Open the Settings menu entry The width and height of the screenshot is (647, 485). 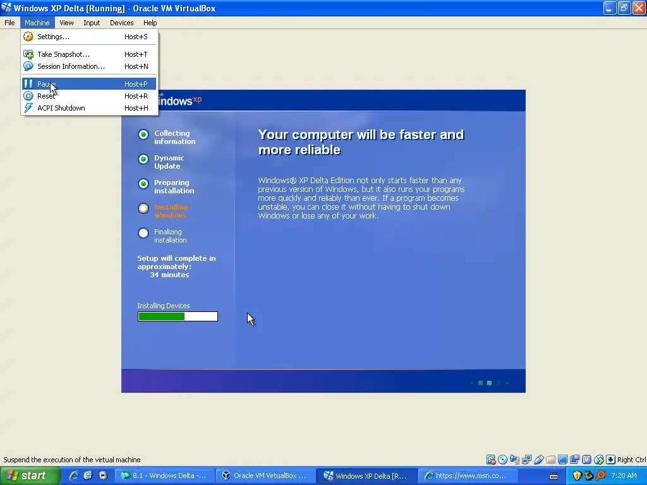[88, 37]
